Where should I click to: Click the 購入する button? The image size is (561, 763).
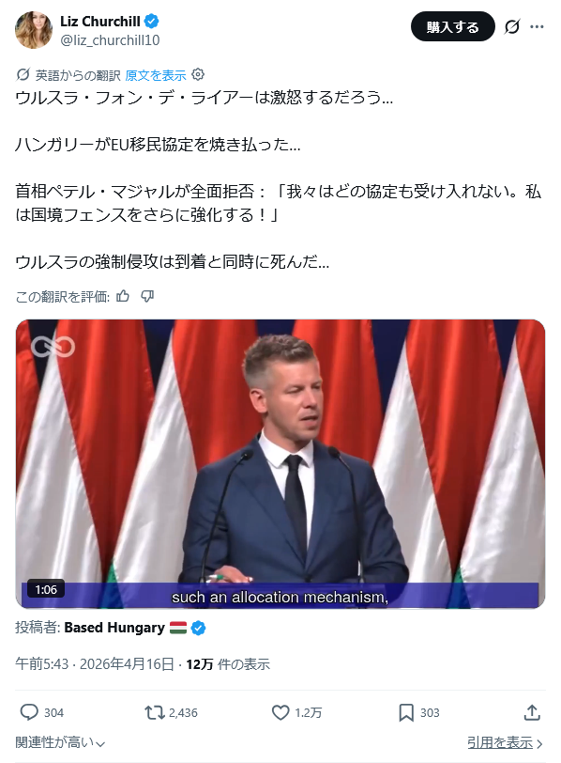453,26
